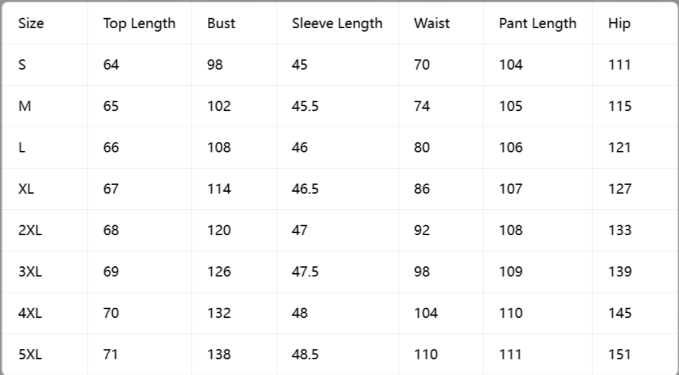The width and height of the screenshot is (679, 375).
Task: Select the Pant Length header
Action: coord(537,23)
